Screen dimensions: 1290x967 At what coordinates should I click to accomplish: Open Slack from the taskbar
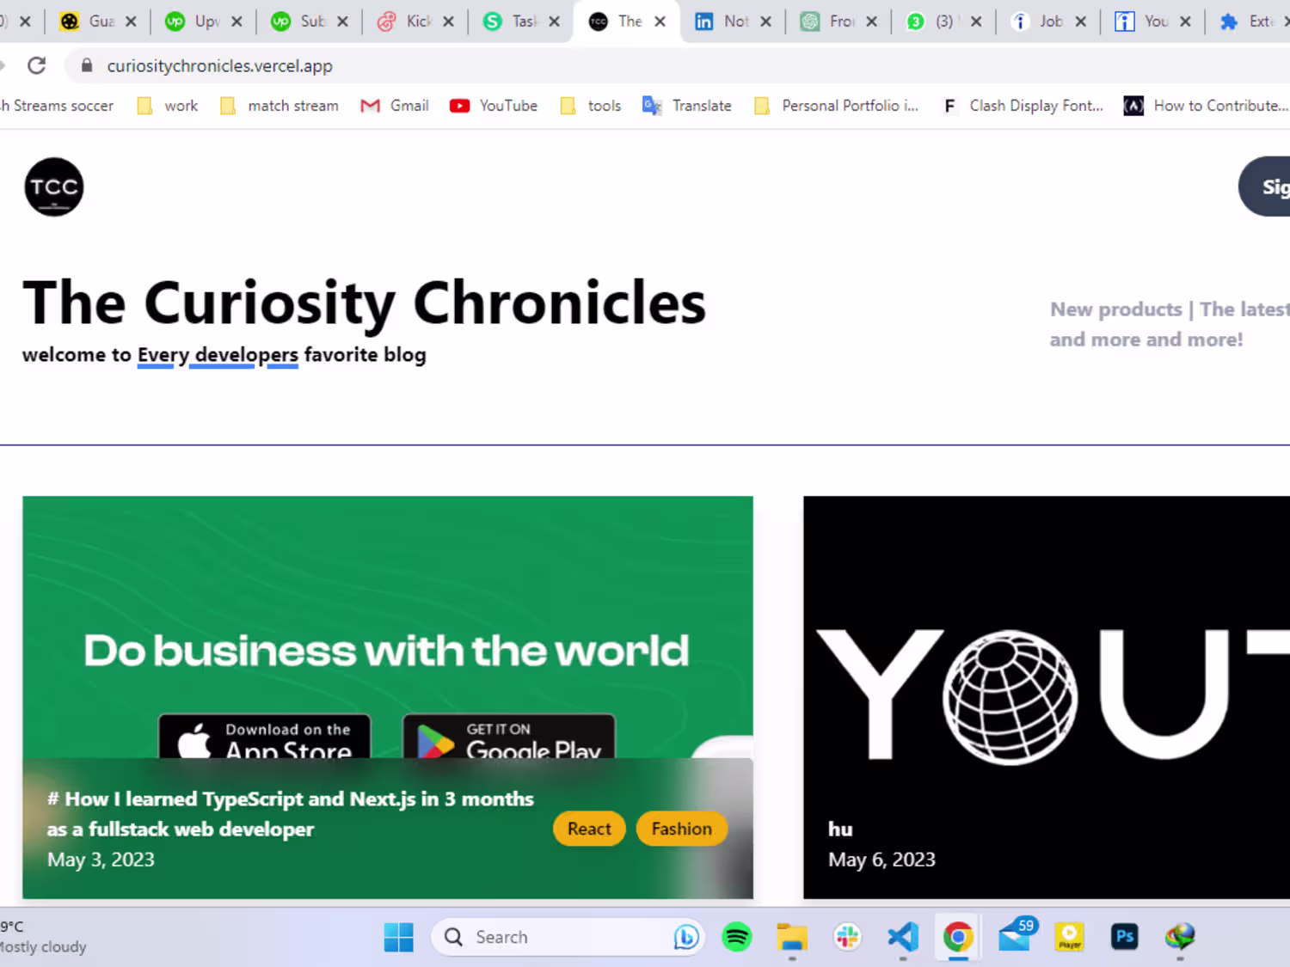[x=847, y=936]
